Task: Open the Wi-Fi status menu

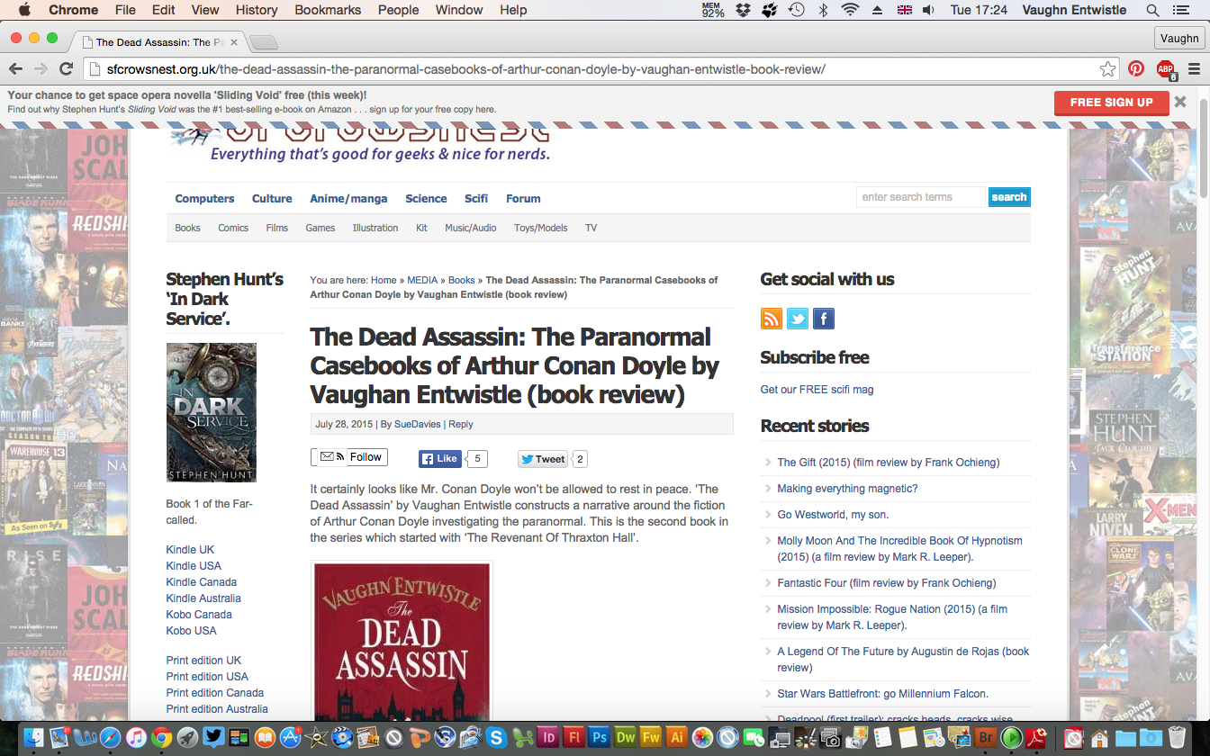Action: pos(850,10)
